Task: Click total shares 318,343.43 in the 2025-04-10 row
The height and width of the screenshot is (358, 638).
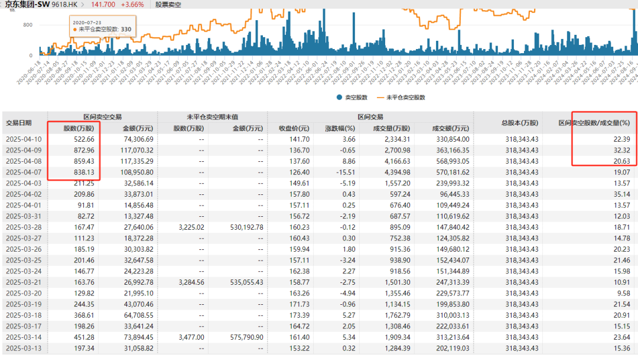Action: pos(522,139)
